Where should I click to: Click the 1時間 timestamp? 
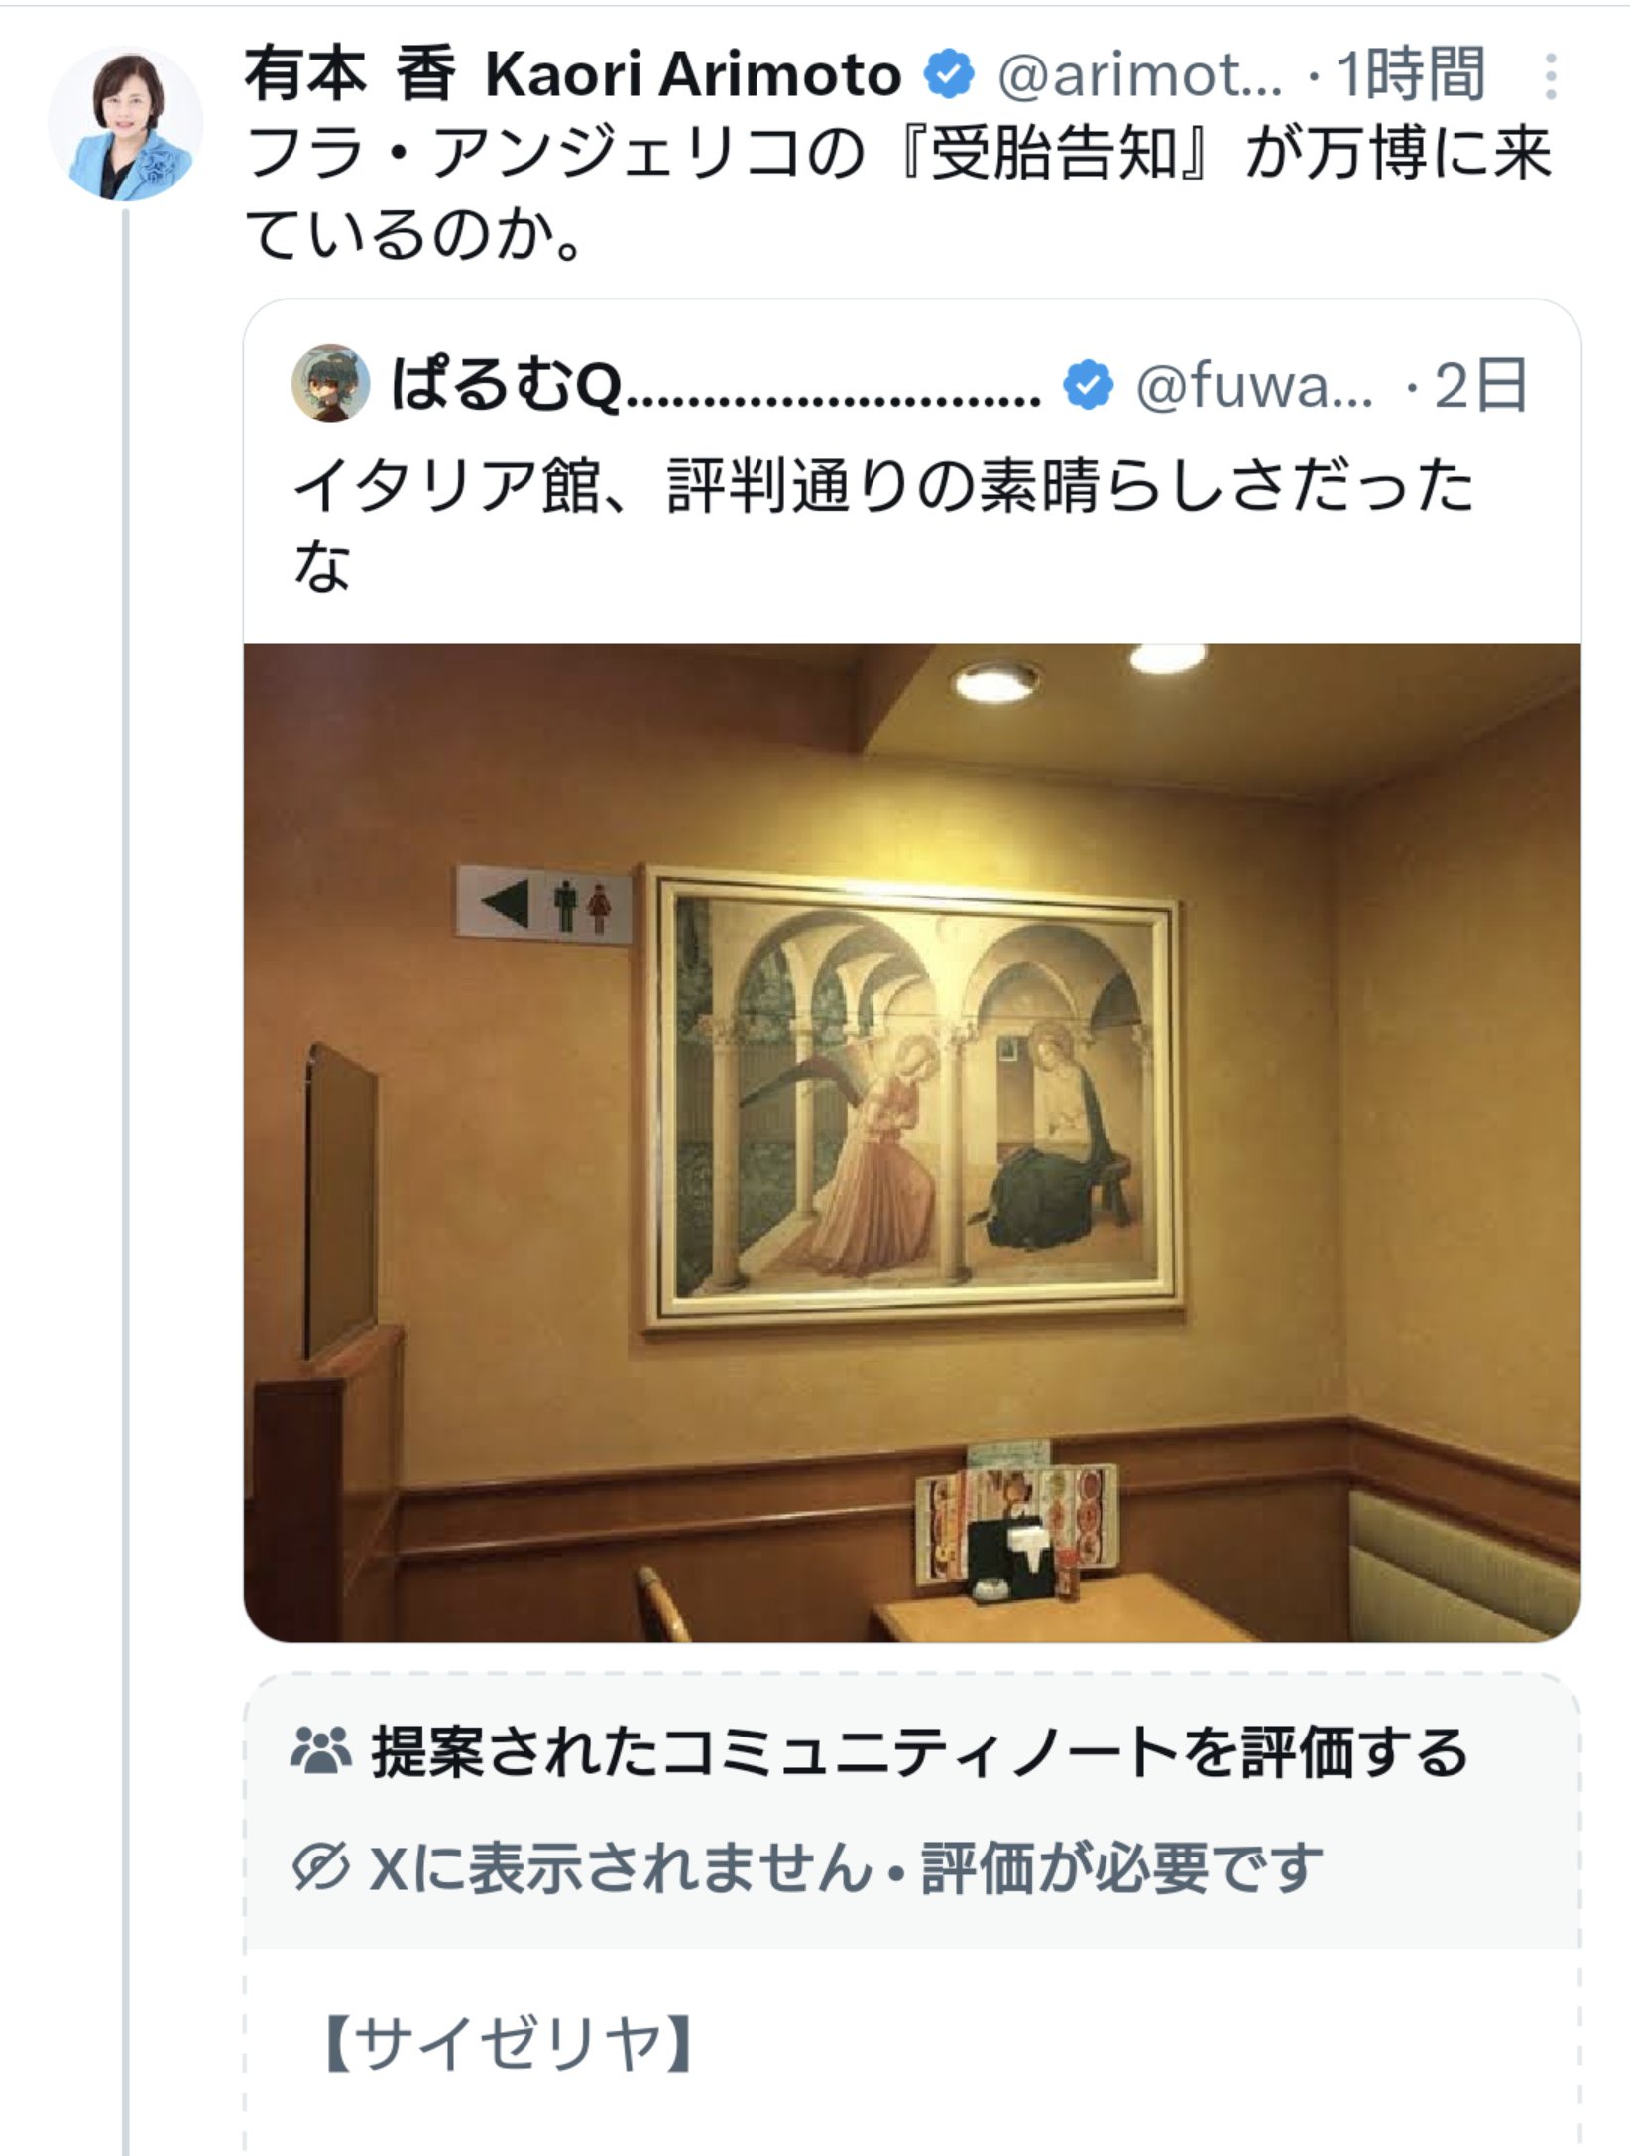tap(1410, 75)
